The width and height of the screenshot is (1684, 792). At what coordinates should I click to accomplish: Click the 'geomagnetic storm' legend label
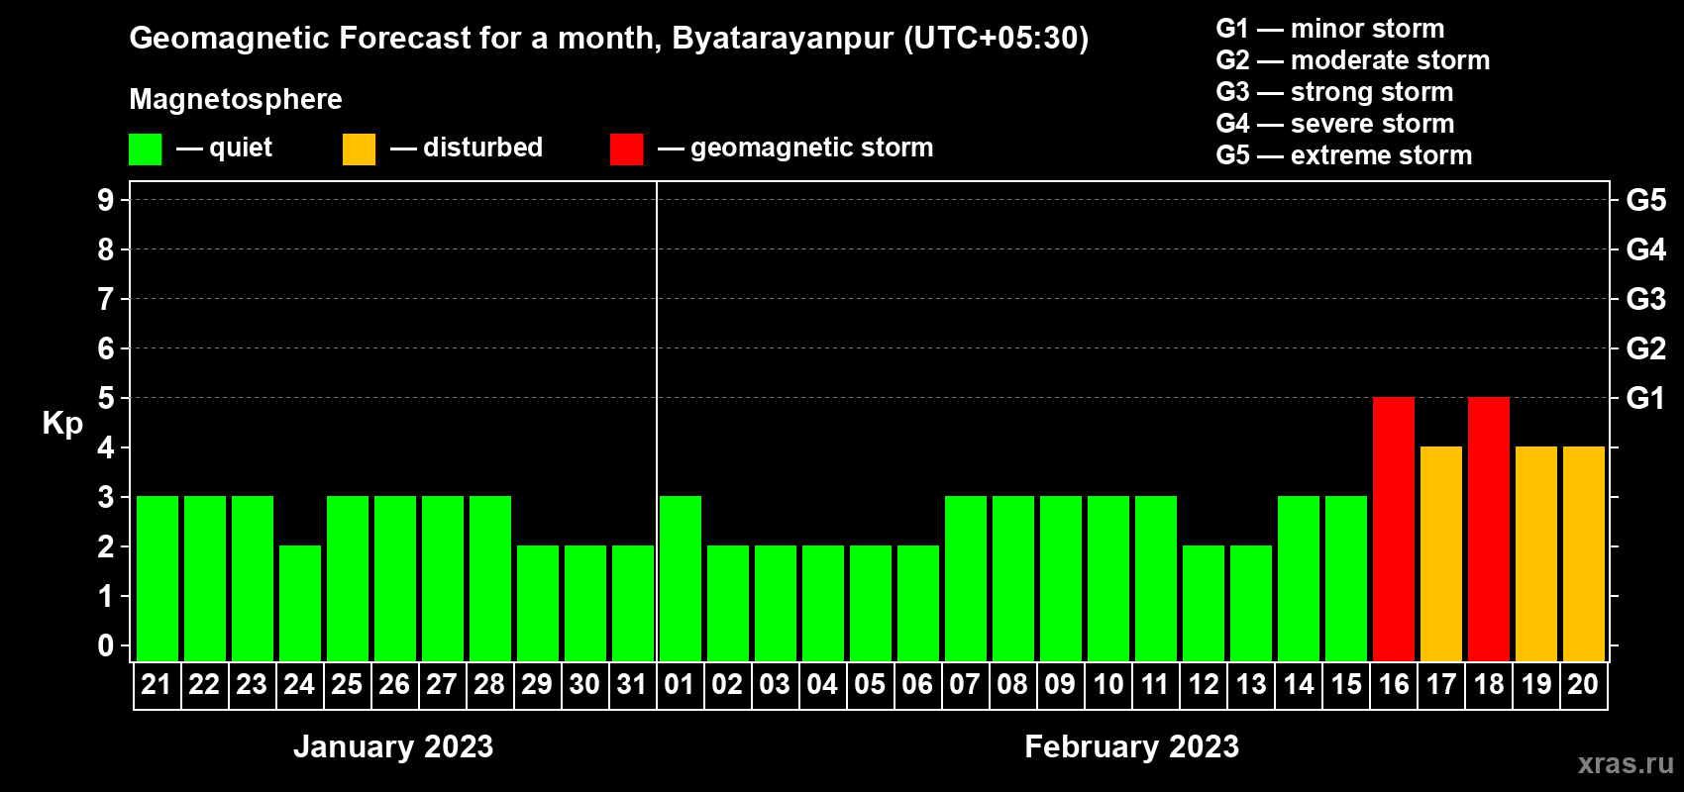811,148
